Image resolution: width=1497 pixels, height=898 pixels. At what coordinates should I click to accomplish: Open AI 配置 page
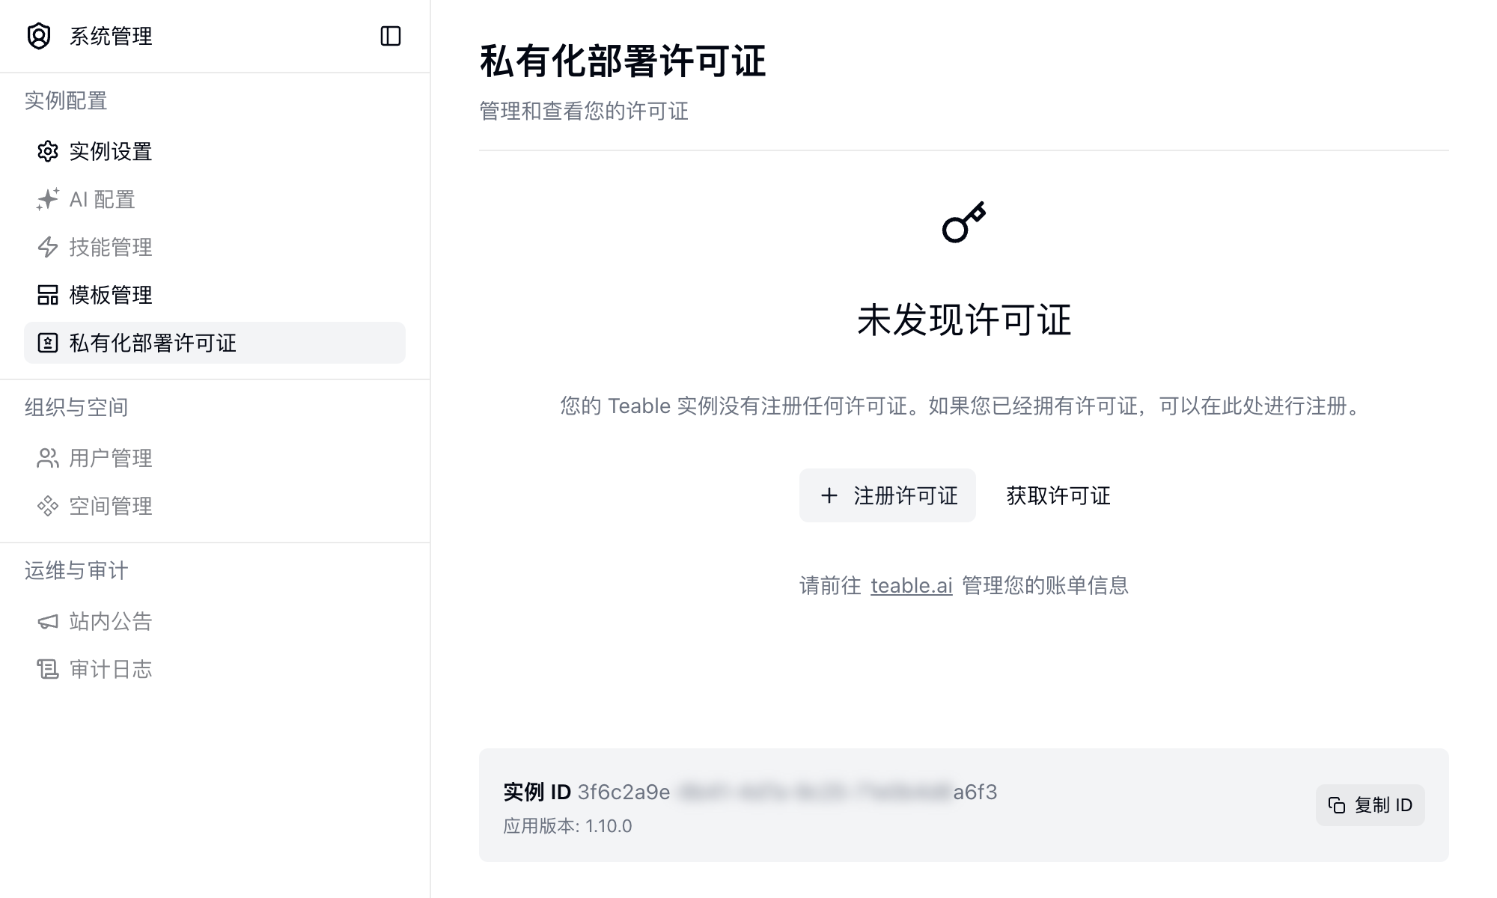click(x=215, y=199)
